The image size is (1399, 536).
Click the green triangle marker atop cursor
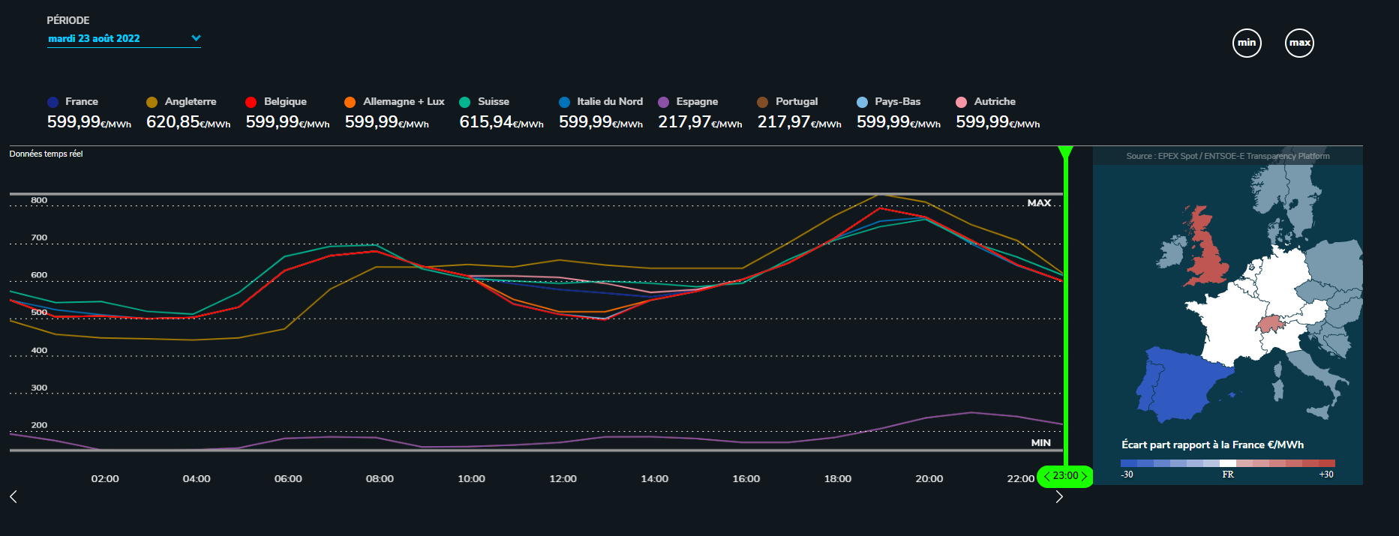(x=1065, y=152)
